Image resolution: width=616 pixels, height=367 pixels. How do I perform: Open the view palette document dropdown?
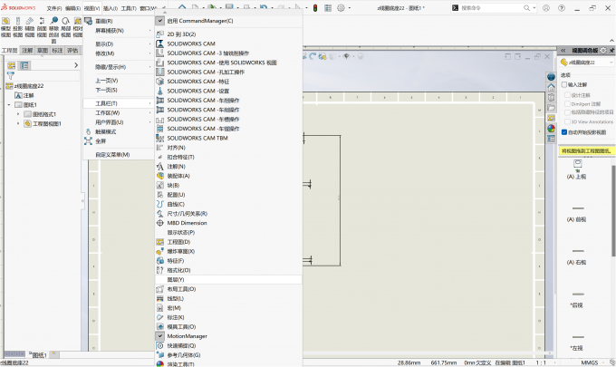tap(611, 63)
